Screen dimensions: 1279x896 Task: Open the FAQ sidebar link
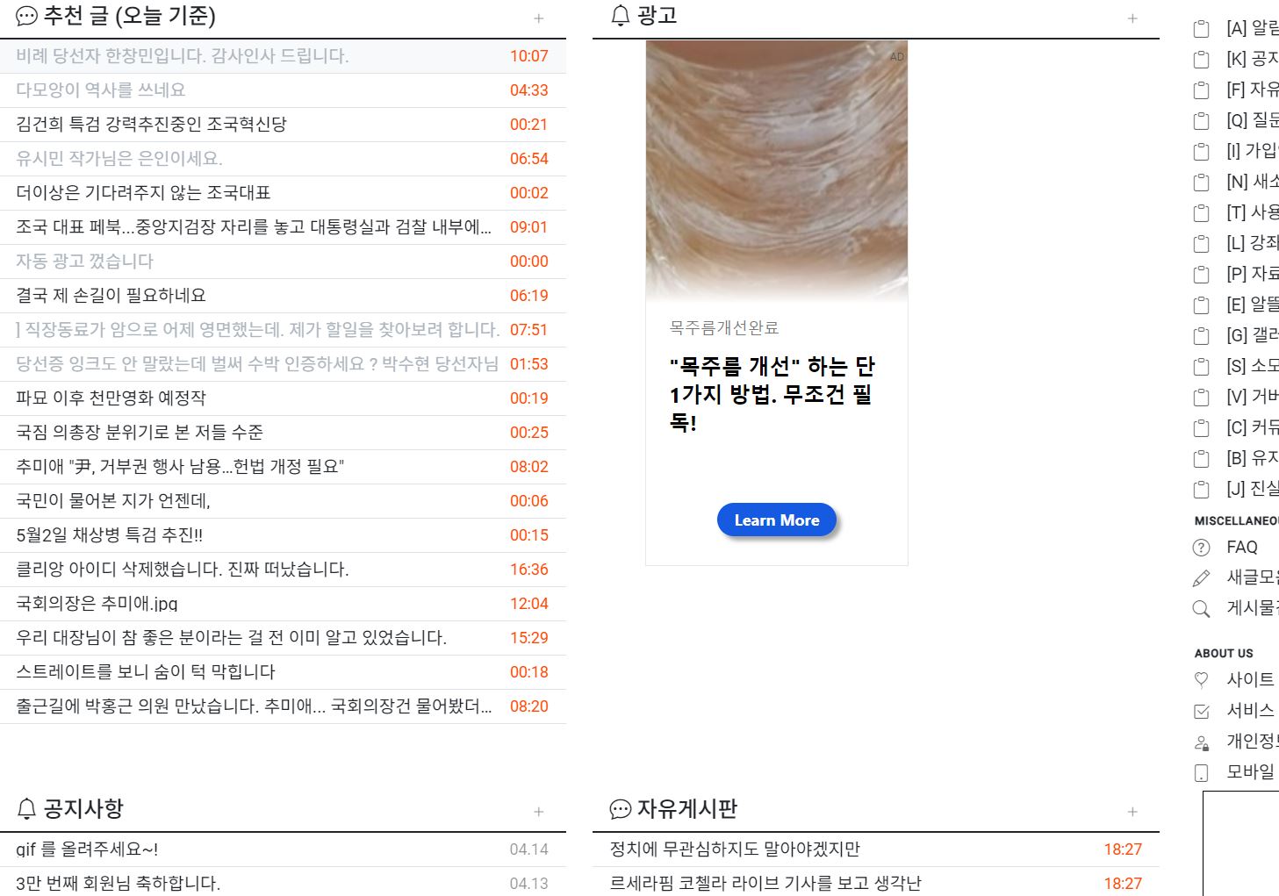coord(1242,548)
